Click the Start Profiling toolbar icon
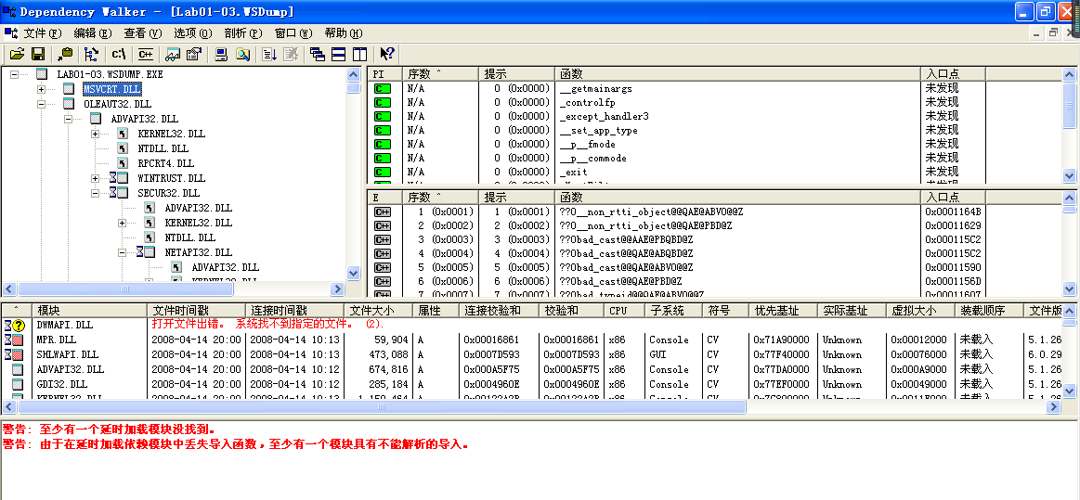This screenshot has width=1080, height=500. (x=269, y=54)
